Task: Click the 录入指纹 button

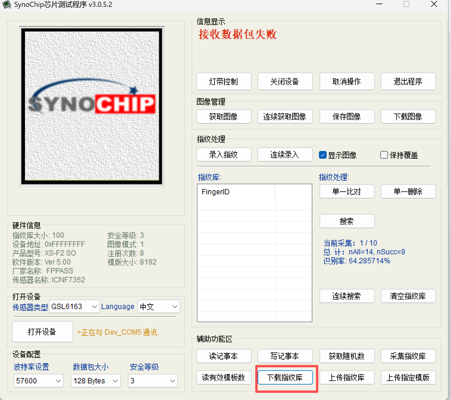Action: point(224,155)
